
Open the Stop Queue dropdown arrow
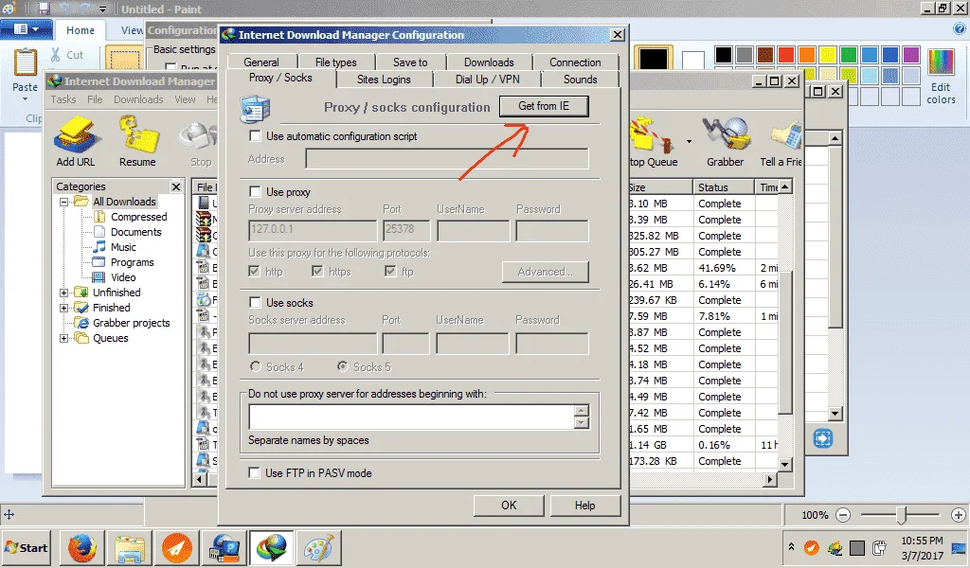point(689,142)
